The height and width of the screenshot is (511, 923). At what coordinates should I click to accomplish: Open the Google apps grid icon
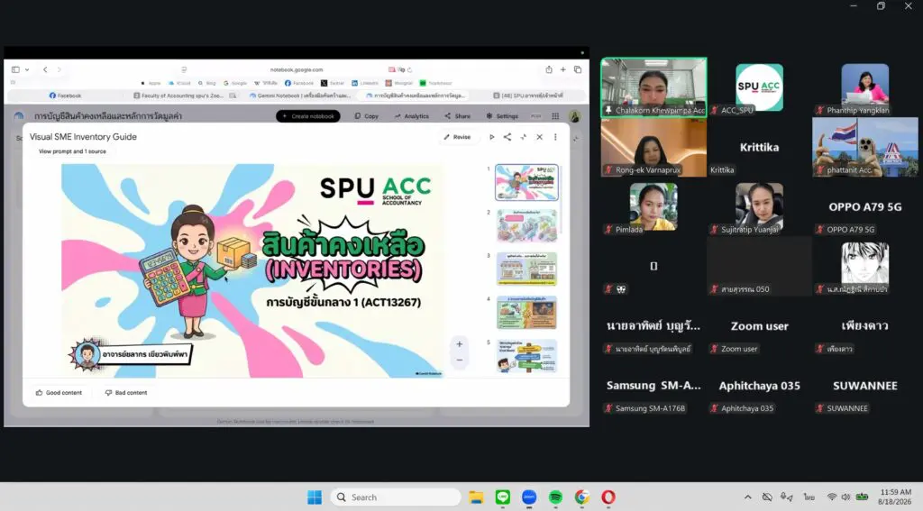pyautogui.click(x=555, y=116)
